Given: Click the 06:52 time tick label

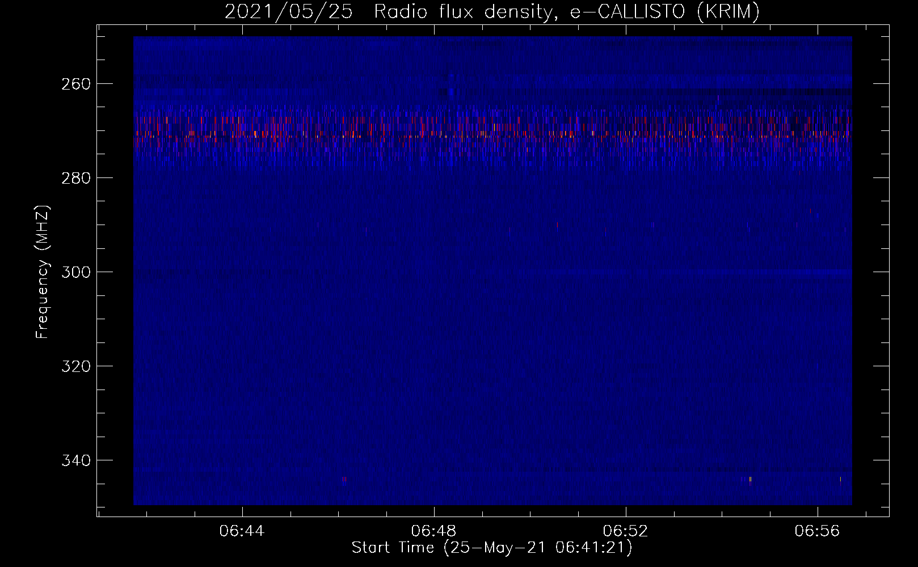Looking at the screenshot, I should coord(626,531).
